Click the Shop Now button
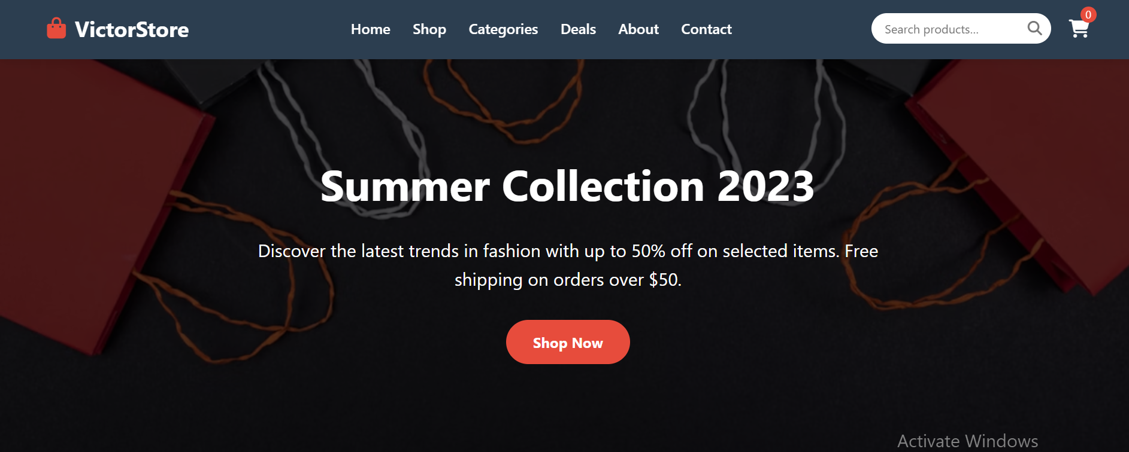 (568, 342)
